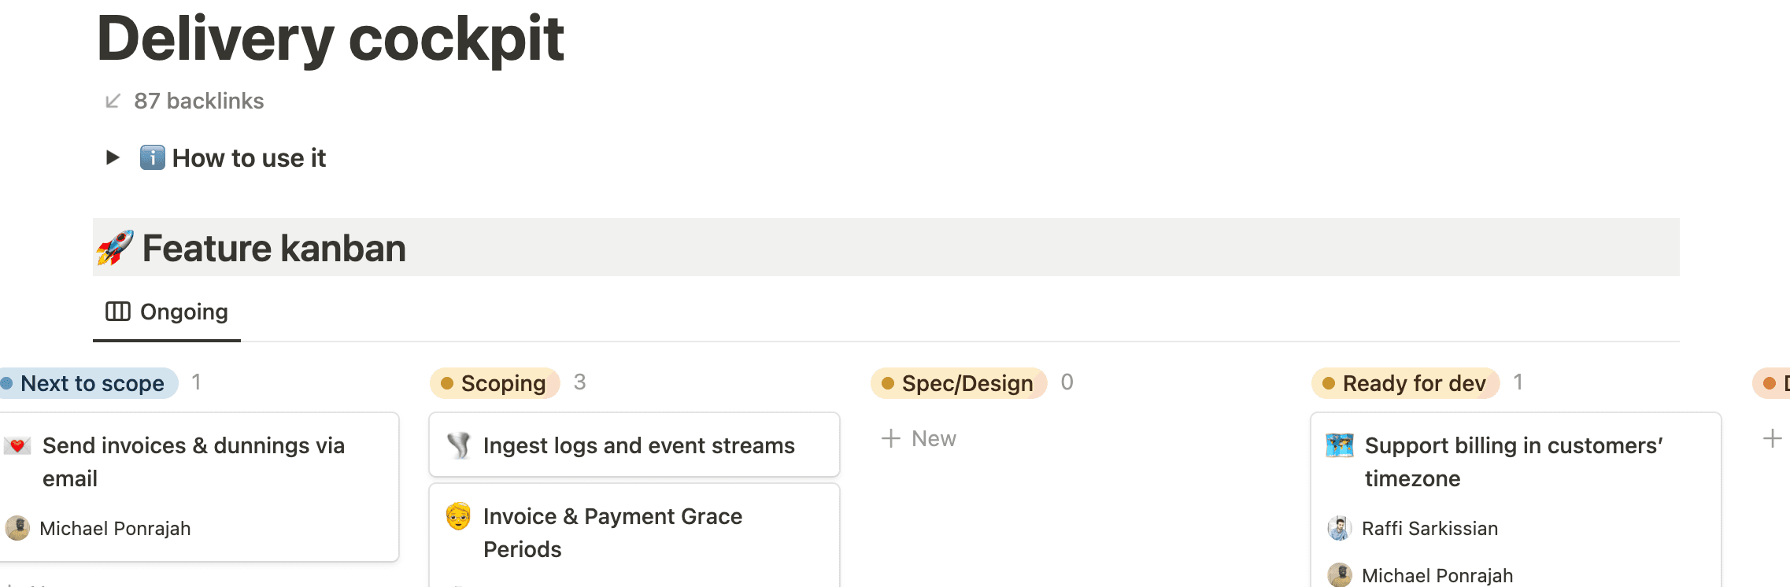Open the Send invoices & dunnings via email card
1790x587 pixels.
pyautogui.click(x=194, y=462)
